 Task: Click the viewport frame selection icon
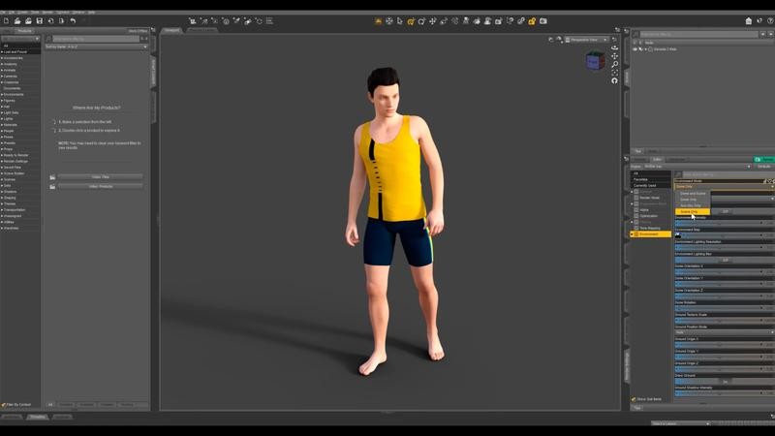(x=614, y=72)
